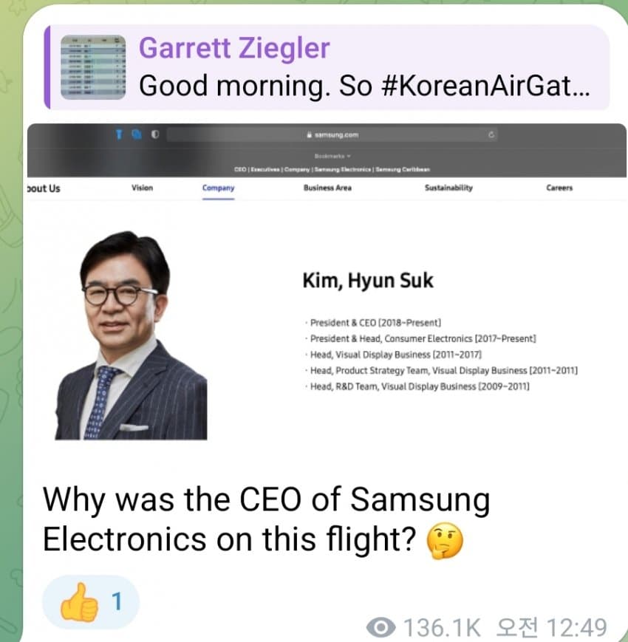Open the executive portrait photo
The height and width of the screenshot is (642, 628).
(x=131, y=335)
